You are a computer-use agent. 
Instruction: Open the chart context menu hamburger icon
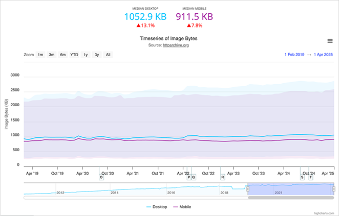tap(330, 41)
